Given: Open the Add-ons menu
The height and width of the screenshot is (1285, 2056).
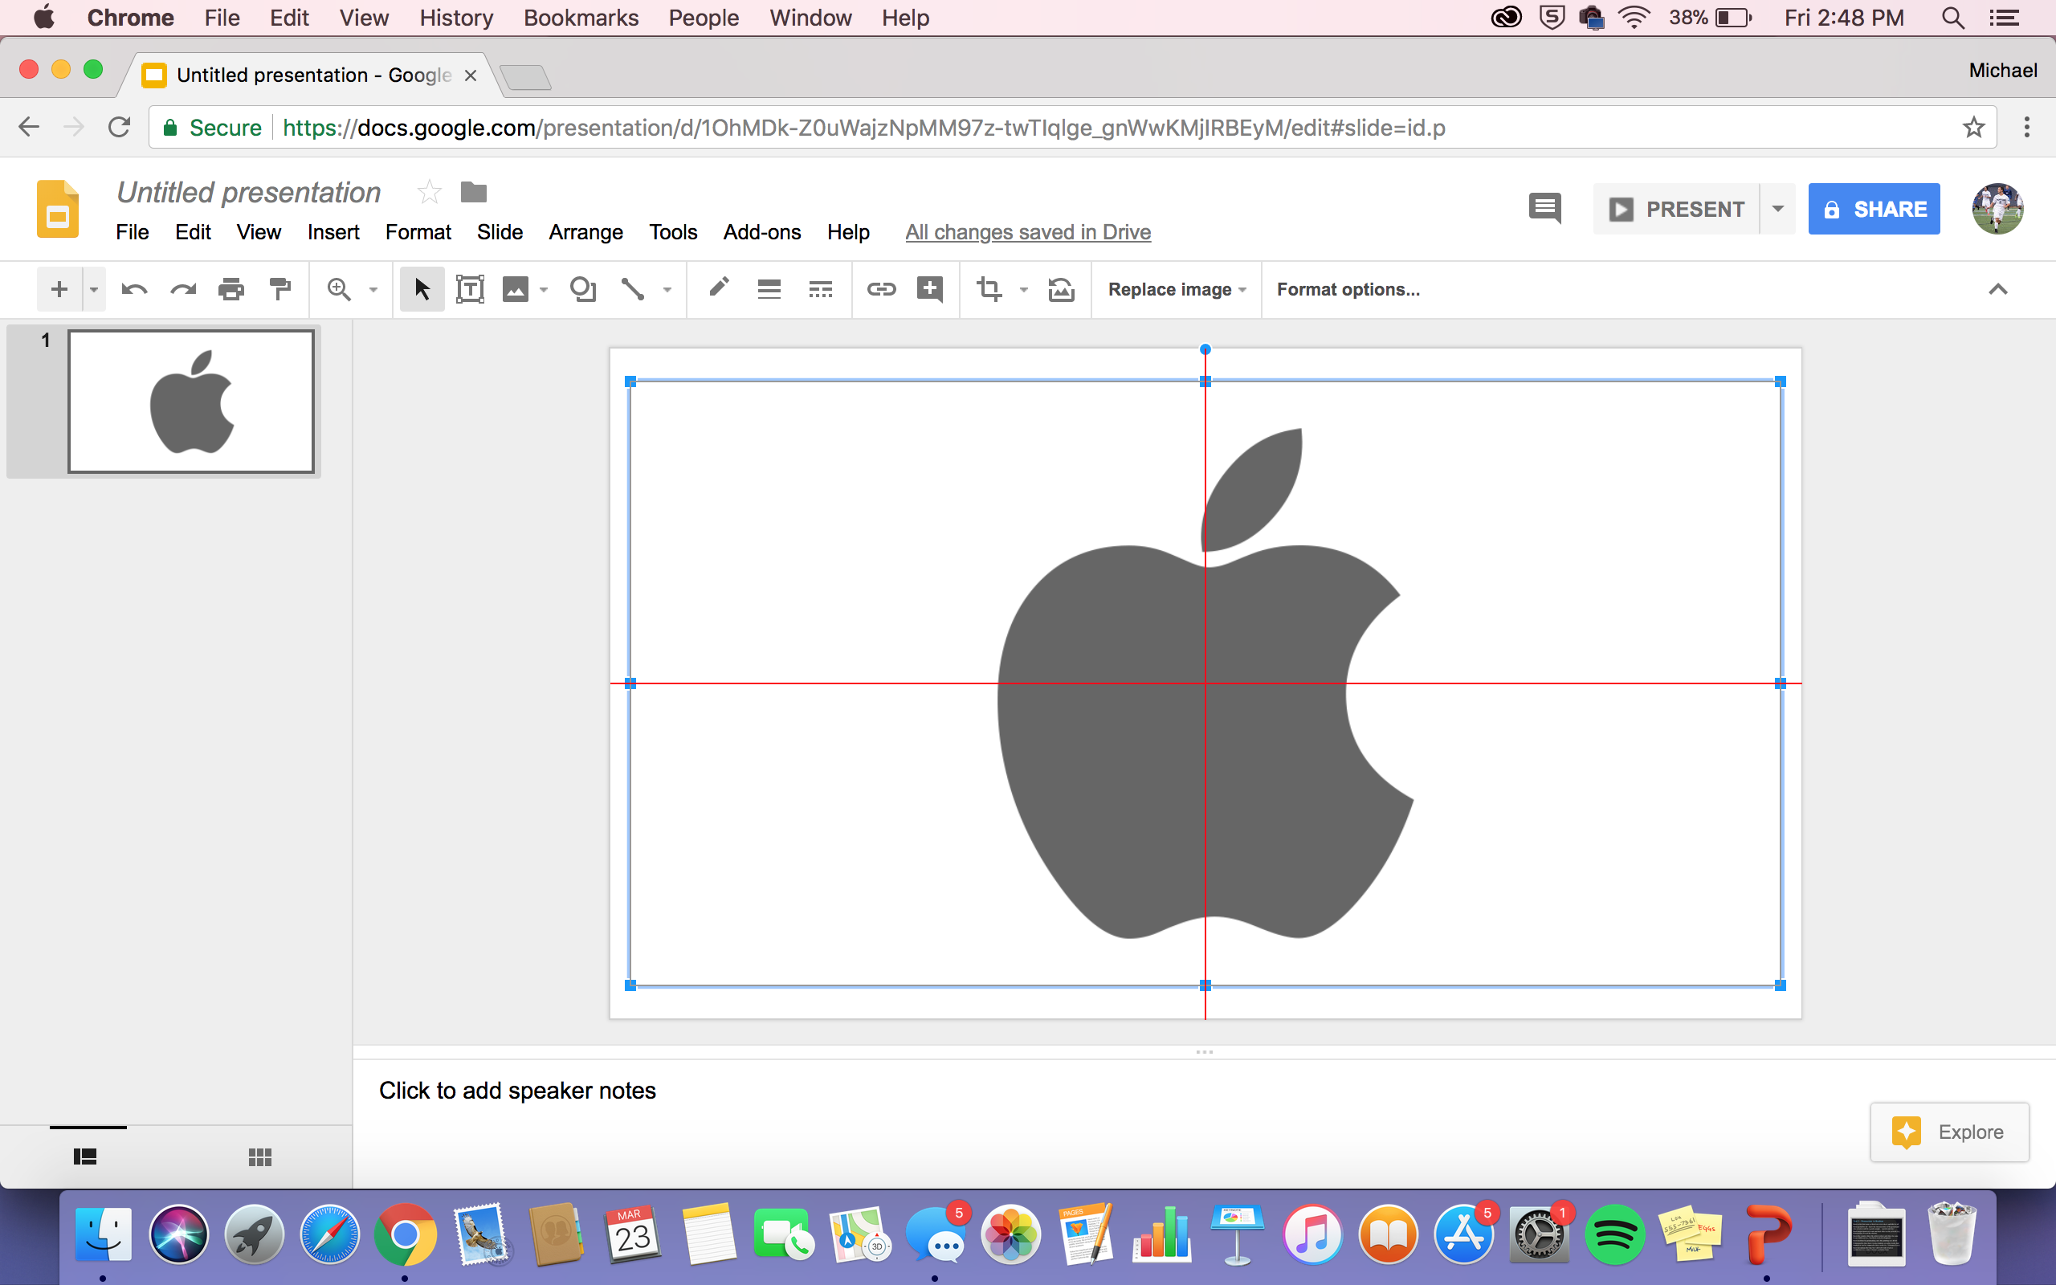Looking at the screenshot, I should pyautogui.click(x=762, y=232).
